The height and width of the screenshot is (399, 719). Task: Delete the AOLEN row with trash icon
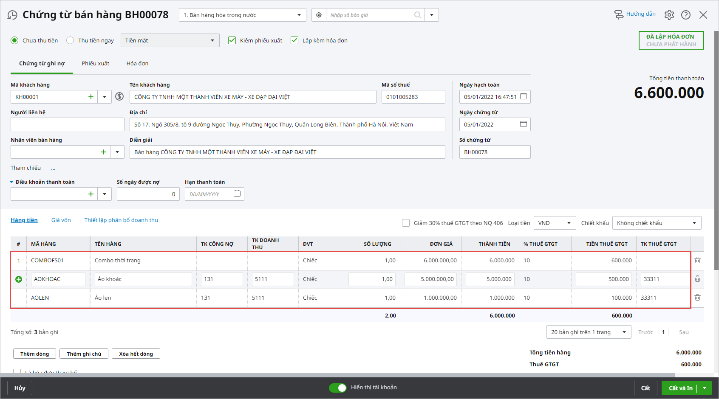coord(697,298)
